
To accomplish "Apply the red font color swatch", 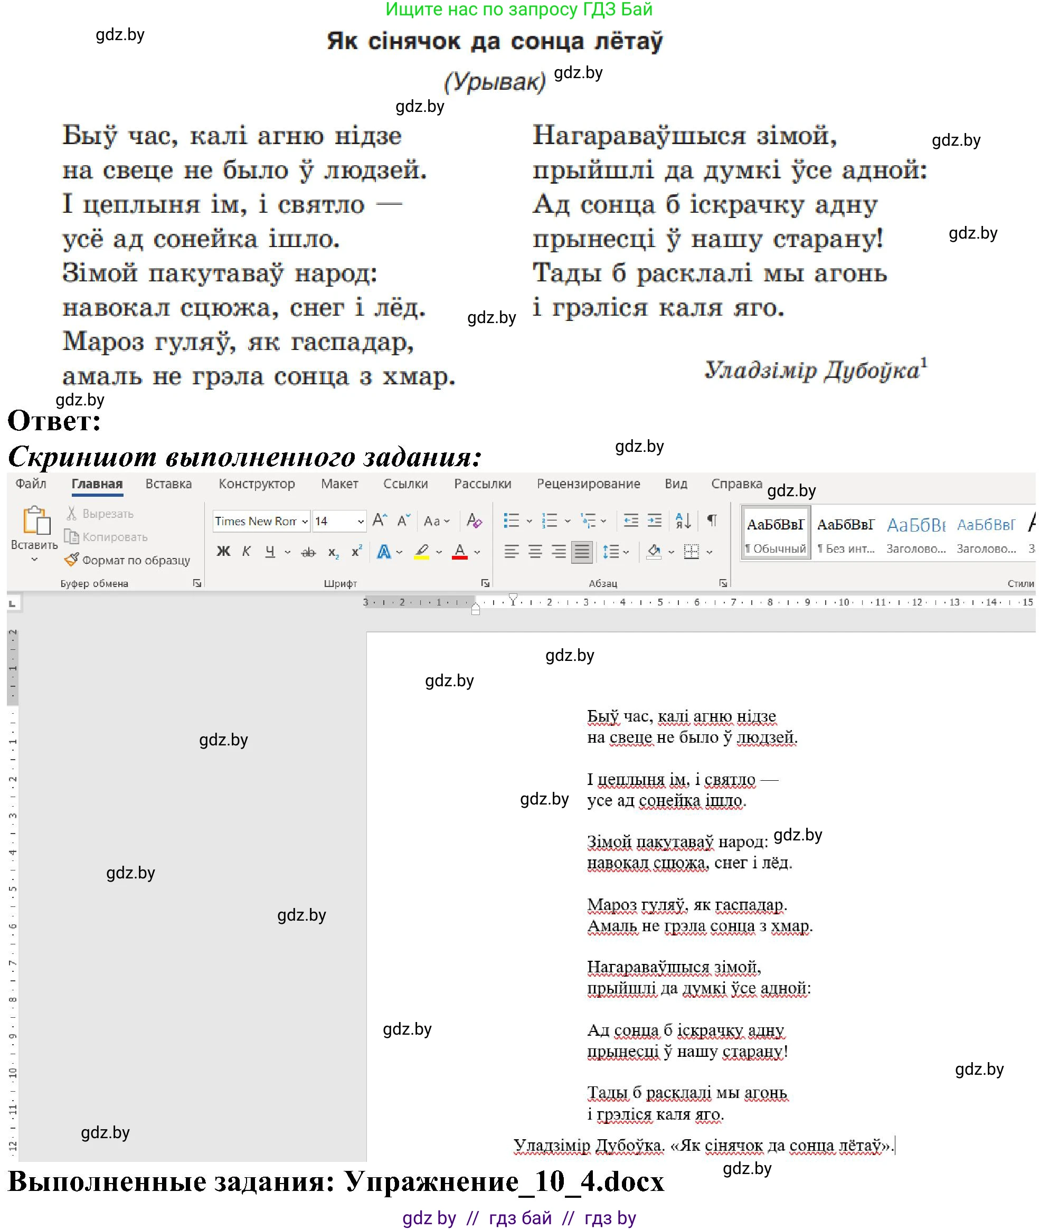I will [x=460, y=553].
